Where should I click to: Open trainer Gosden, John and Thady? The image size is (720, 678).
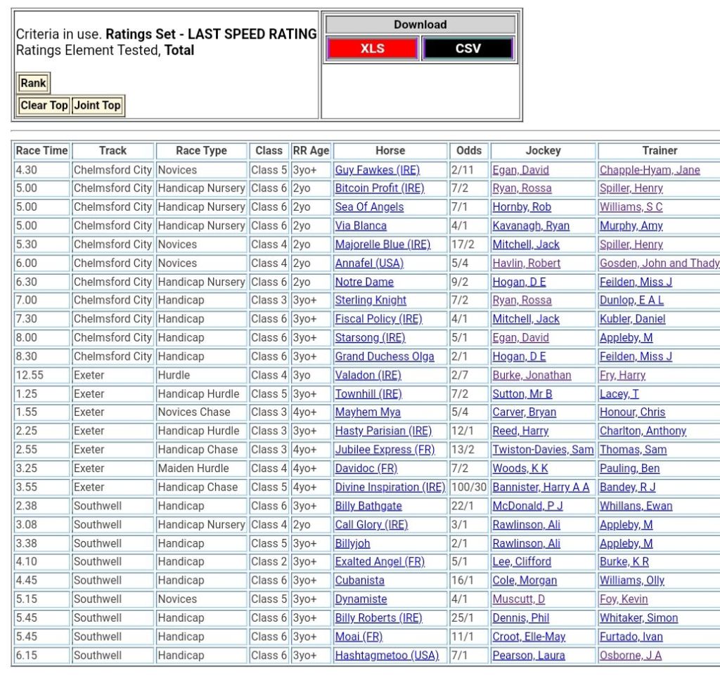[659, 263]
